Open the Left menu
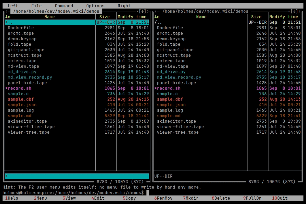This screenshot has width=306, height=204. [x=13, y=6]
